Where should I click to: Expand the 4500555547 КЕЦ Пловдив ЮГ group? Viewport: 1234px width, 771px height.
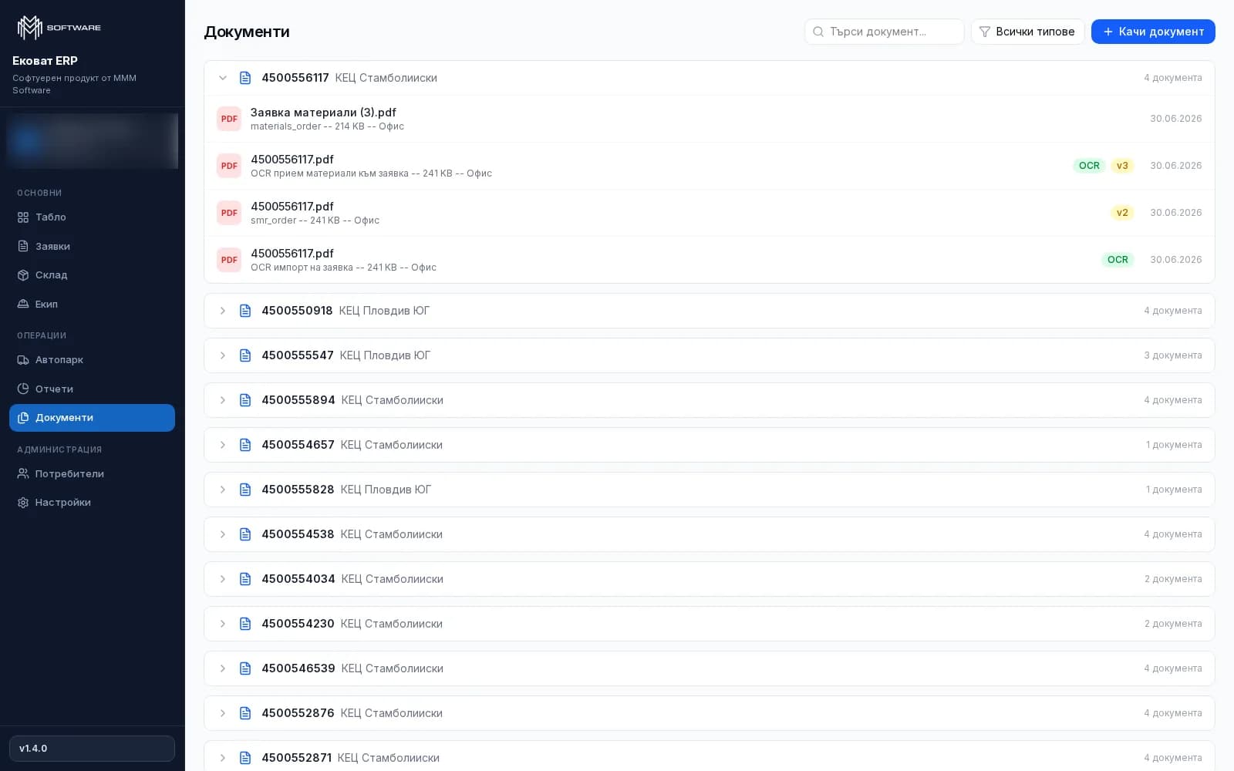(223, 355)
